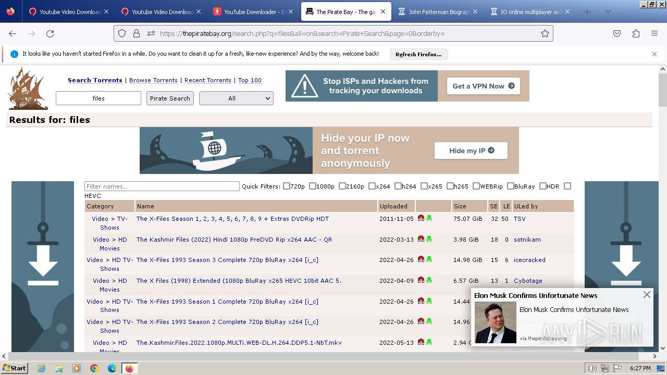Sort results by the Size column header
This screenshot has height=375, width=667.
(x=460, y=206)
